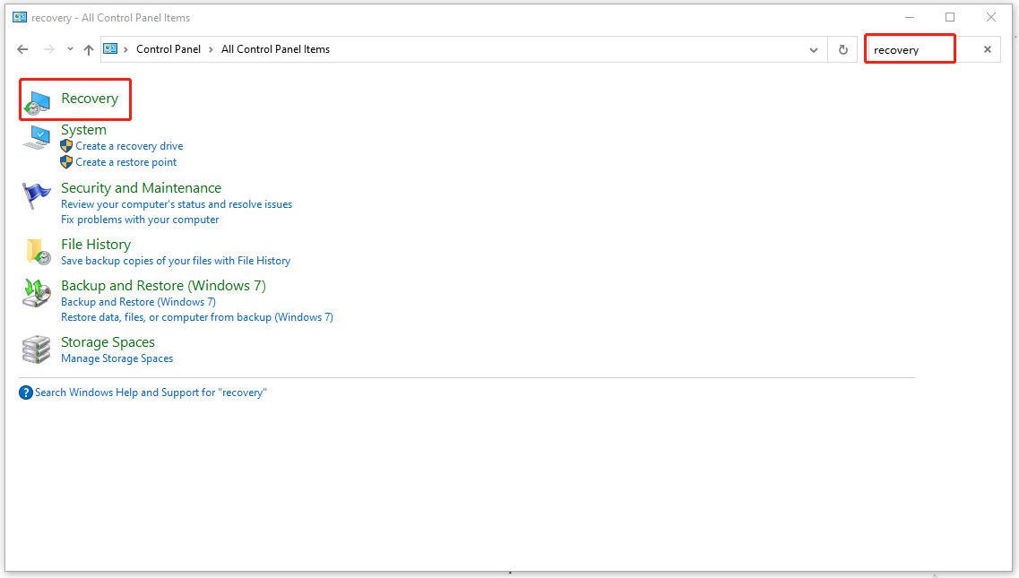Clear the search box with X
The image size is (1019, 578).
pos(987,50)
